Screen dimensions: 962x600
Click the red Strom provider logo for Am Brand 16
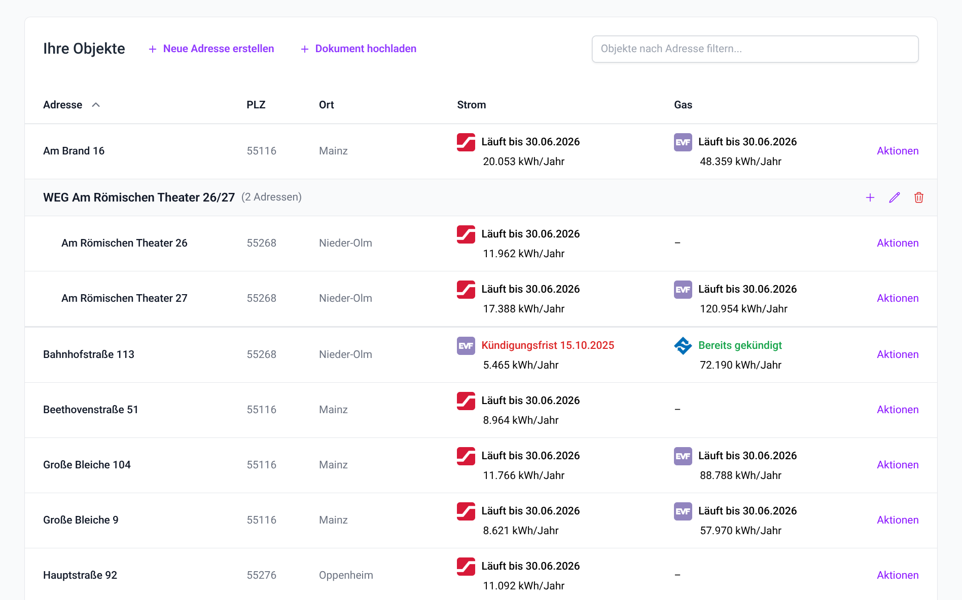pos(466,142)
